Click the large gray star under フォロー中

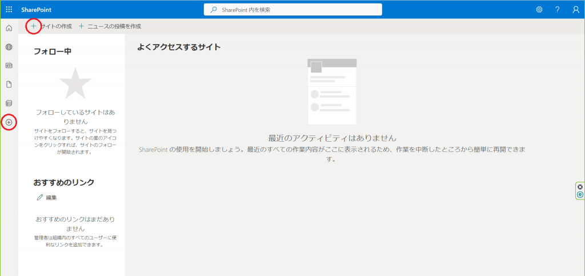[75, 83]
